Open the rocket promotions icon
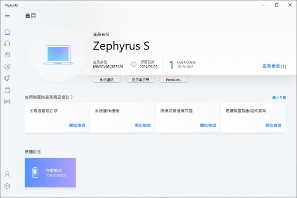 pos(7,78)
